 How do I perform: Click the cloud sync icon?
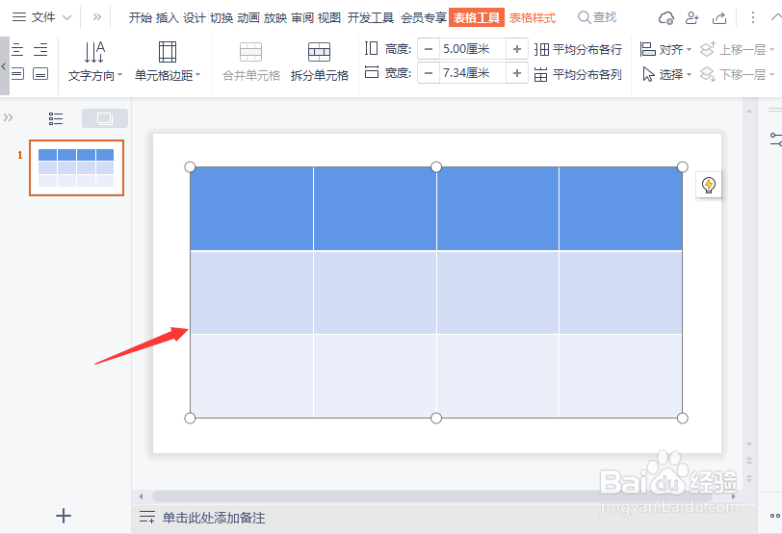pos(665,18)
